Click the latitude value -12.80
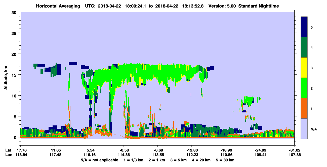This screenshot has height=167, width=327. click(192, 150)
